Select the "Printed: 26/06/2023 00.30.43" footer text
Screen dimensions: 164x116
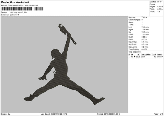coord(109,114)
